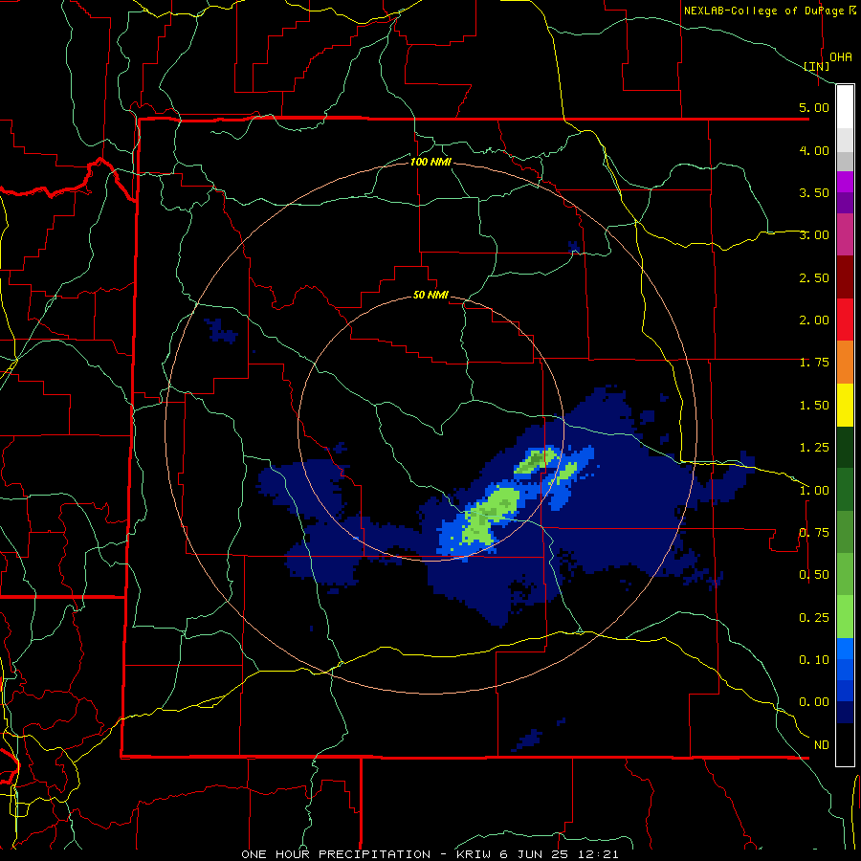861x861 pixels.
Task: Click the 100 NMI range ring label
Action: pyautogui.click(x=431, y=162)
